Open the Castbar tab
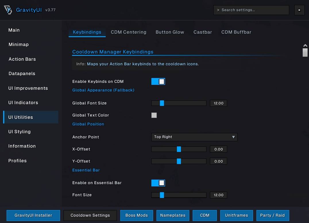Image resolution: width=309 pixels, height=223 pixels. click(202, 32)
